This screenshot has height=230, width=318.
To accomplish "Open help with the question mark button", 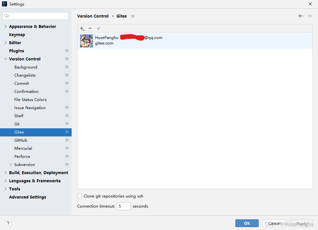I will tap(8, 223).
